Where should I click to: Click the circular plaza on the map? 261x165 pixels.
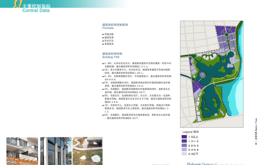tap(227, 34)
